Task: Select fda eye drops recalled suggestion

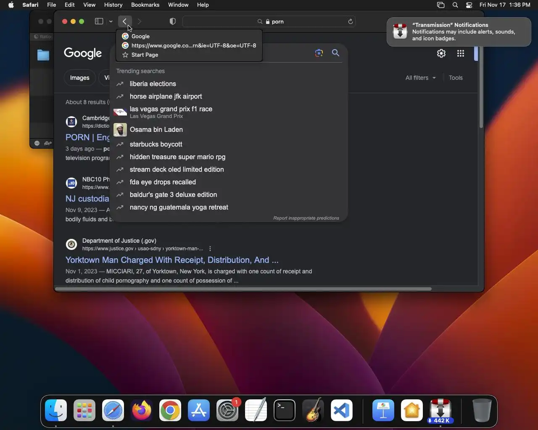Action: pyautogui.click(x=229, y=182)
